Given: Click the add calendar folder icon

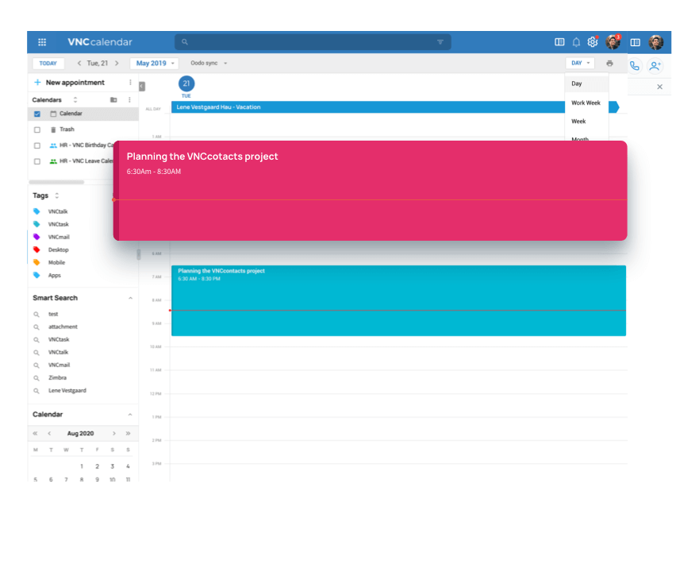Looking at the screenshot, I should (x=113, y=100).
